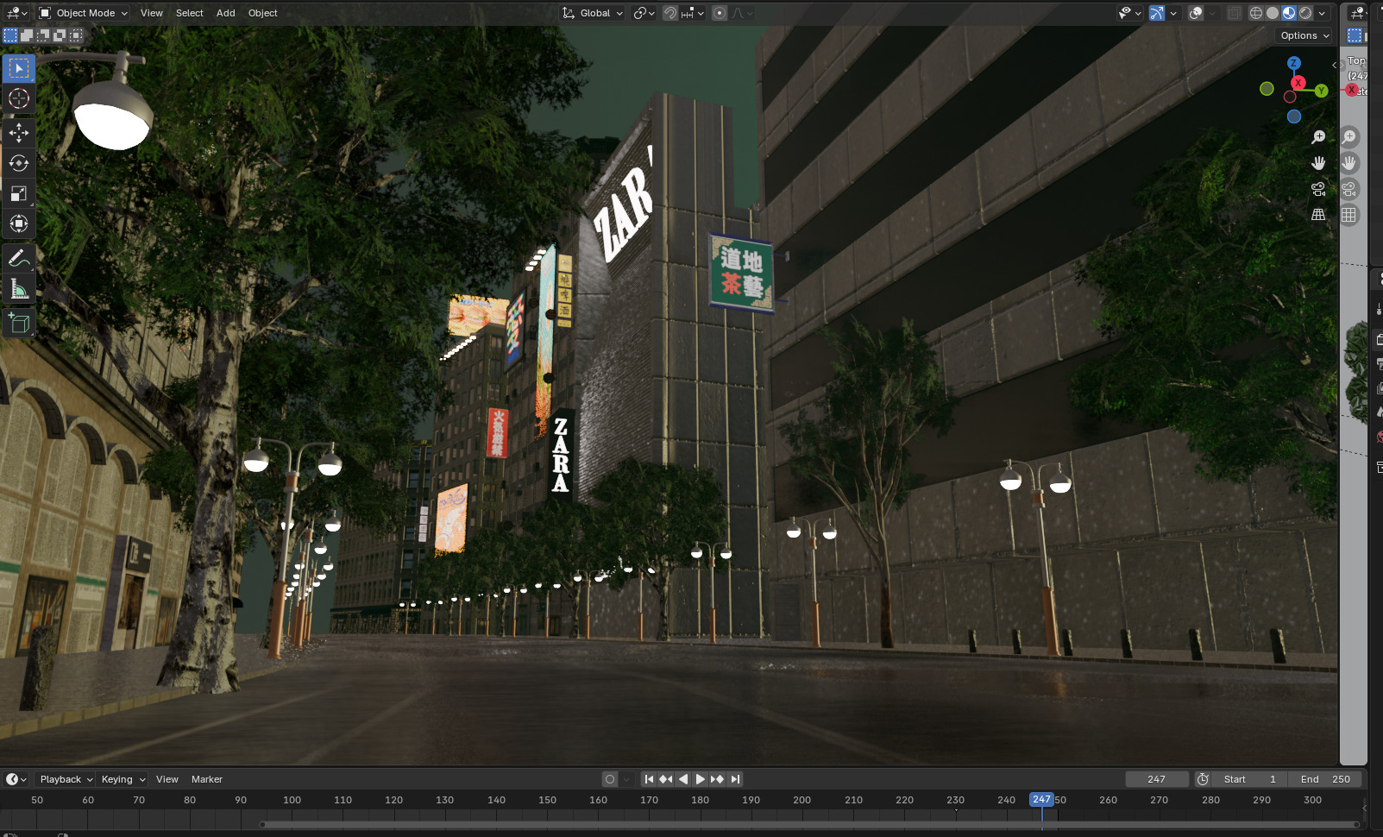Set selection mode to Extend
The image size is (1383, 837).
click(27, 35)
